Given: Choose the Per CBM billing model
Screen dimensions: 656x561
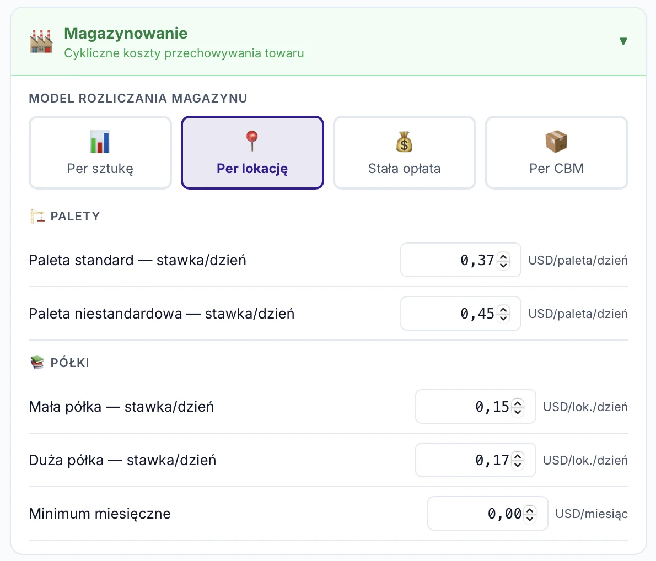Looking at the screenshot, I should (x=556, y=153).
